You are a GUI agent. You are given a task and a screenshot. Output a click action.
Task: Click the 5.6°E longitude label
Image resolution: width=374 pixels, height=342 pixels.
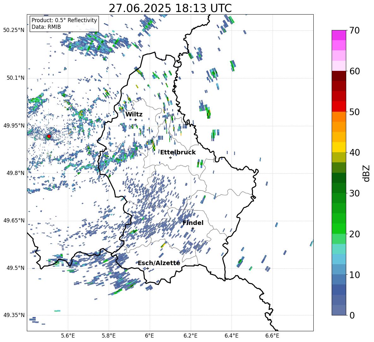[x=68, y=336]
